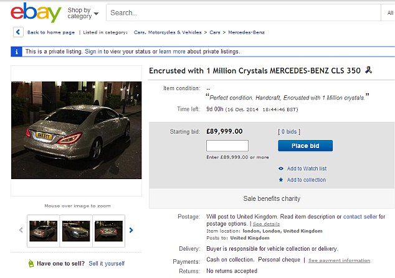Expand See details for postage

266,224
